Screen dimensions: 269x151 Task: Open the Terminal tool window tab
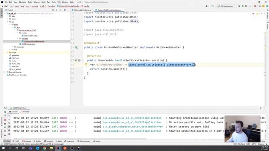point(48,141)
